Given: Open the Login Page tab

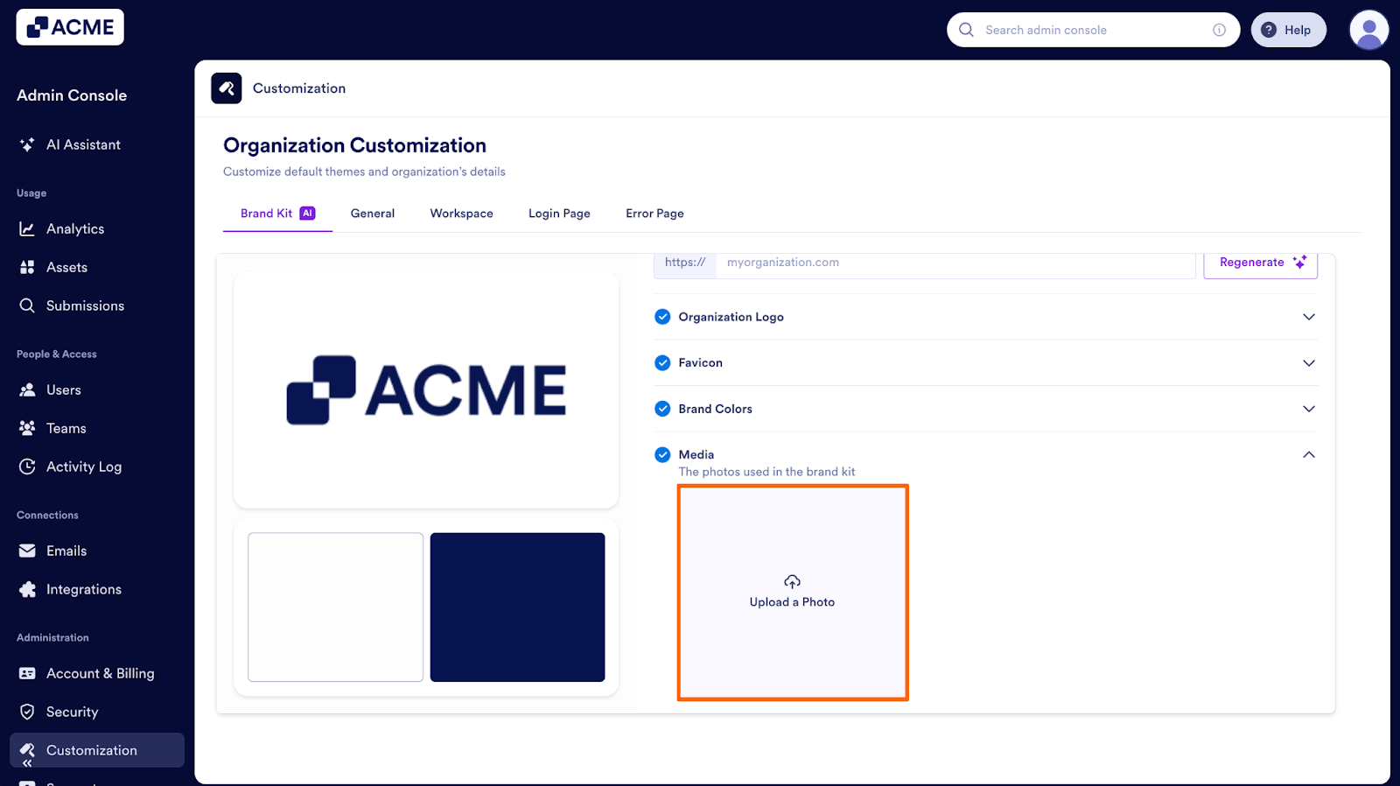Looking at the screenshot, I should 559,214.
